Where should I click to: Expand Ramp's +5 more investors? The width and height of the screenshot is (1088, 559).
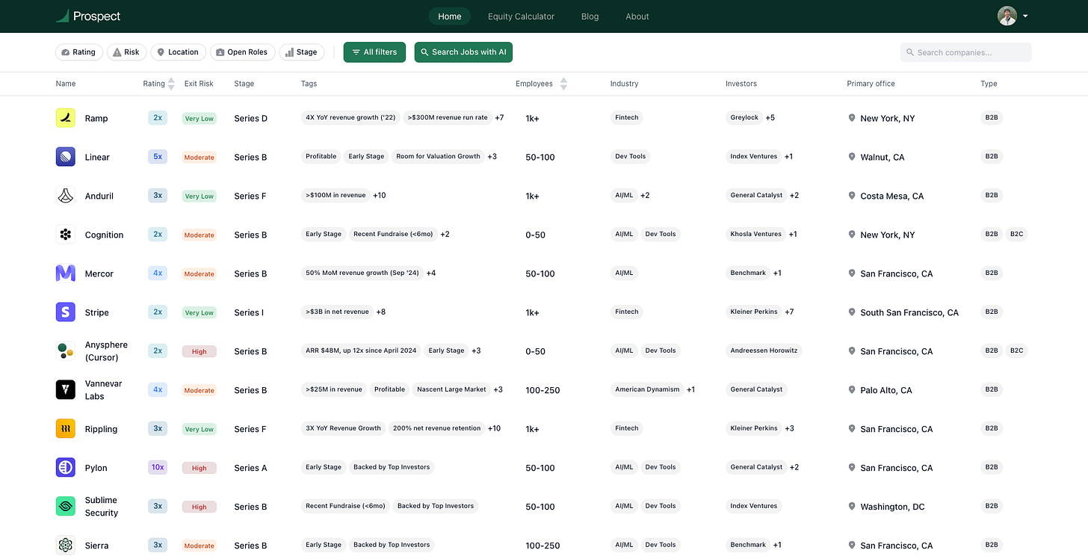pyautogui.click(x=770, y=117)
